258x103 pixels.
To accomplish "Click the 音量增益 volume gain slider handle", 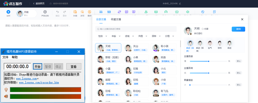I will click(190, 85).
